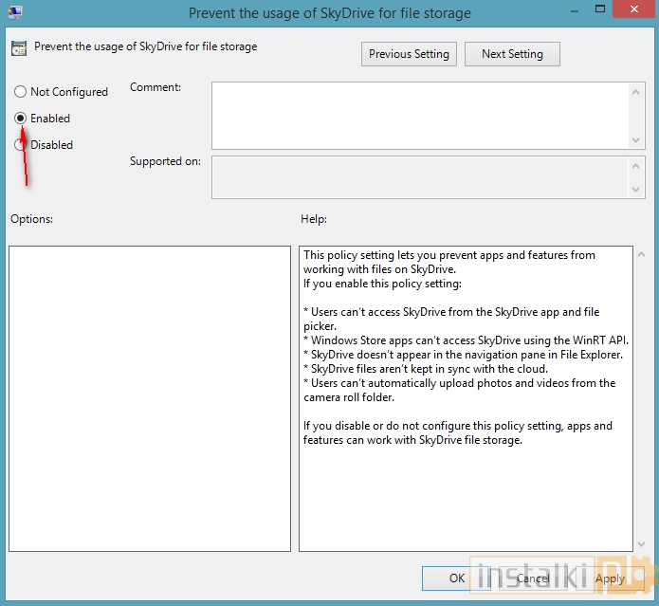Go to Next Setting
The width and height of the screenshot is (659, 606).
pyautogui.click(x=512, y=54)
